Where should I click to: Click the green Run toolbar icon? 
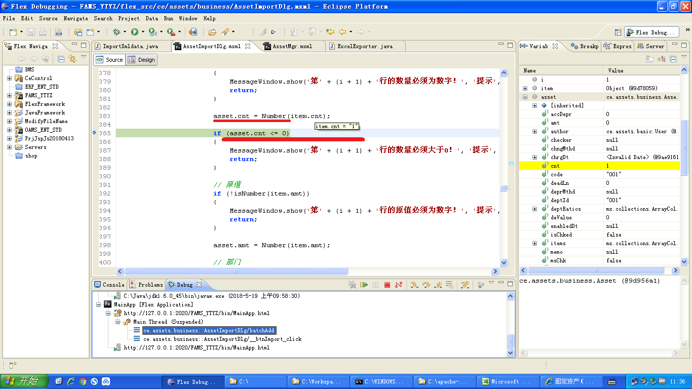pyautogui.click(x=135, y=32)
